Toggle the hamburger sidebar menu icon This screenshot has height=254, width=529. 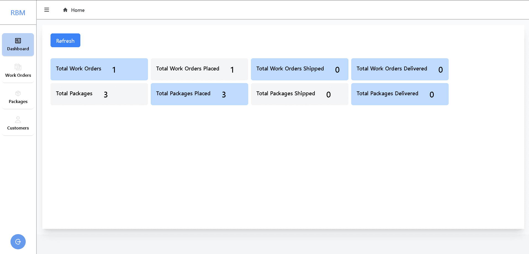click(47, 10)
